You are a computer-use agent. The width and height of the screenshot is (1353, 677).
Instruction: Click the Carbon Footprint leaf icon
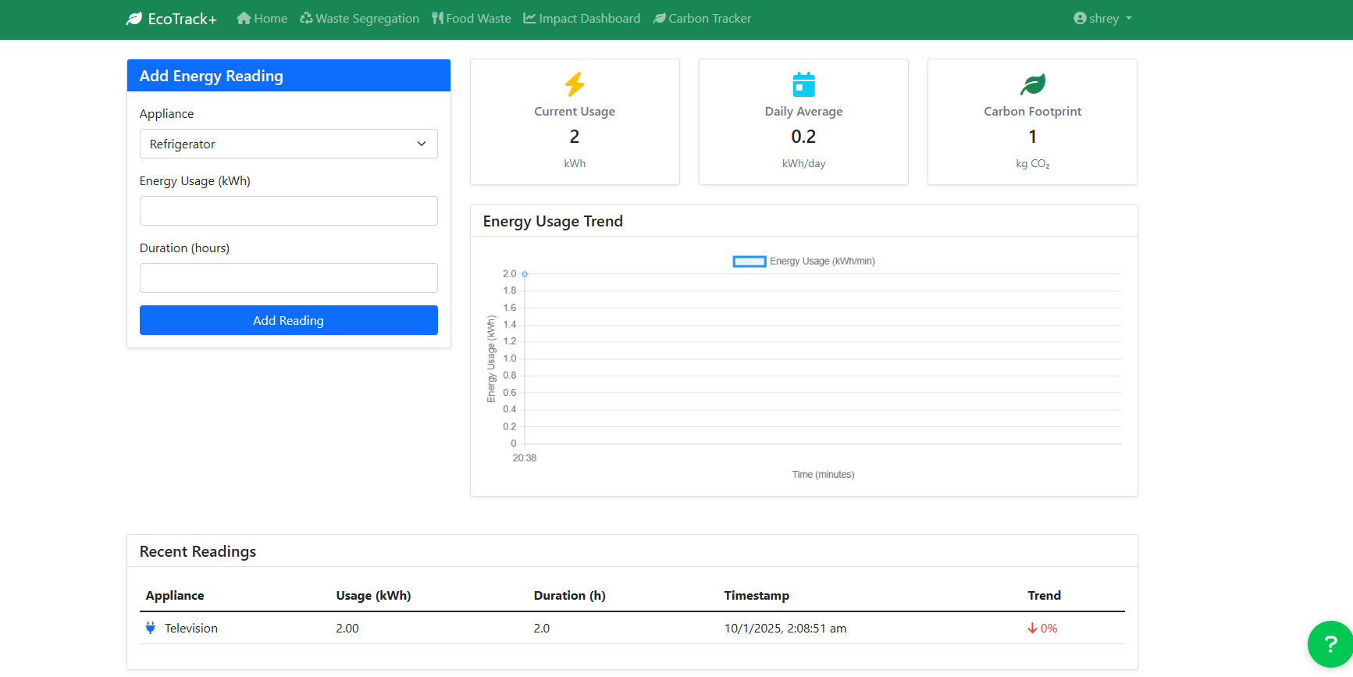[x=1032, y=84]
